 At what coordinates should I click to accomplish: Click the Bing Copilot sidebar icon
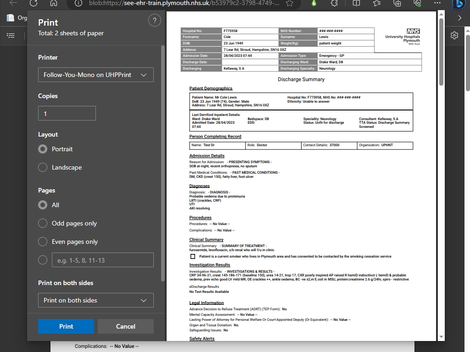pyautogui.click(x=459, y=4)
